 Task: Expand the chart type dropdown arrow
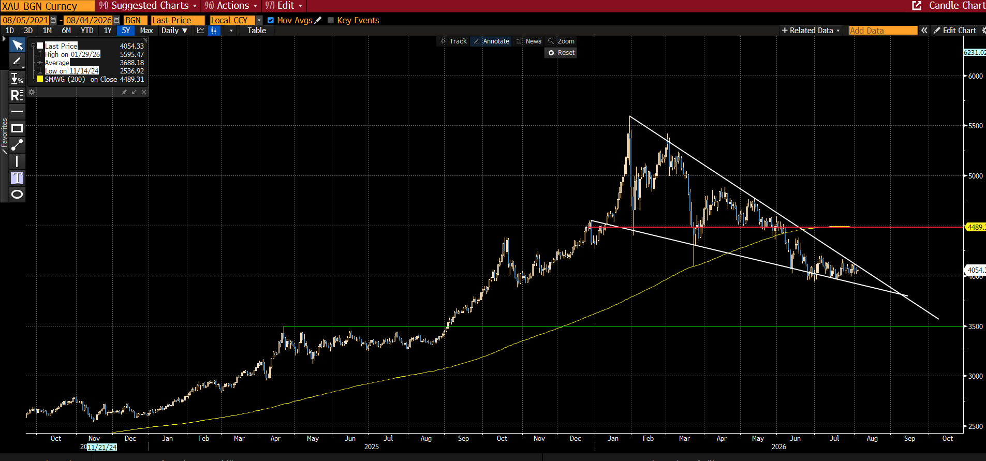tap(231, 31)
